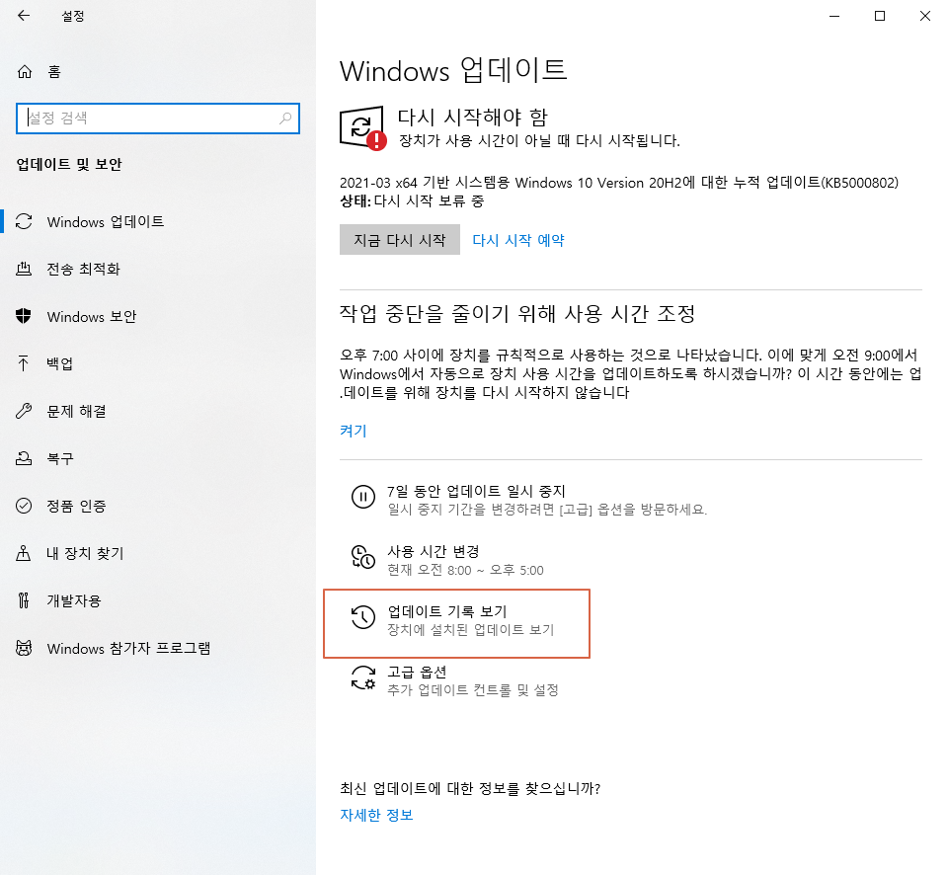
Task: Select the Windows 업데이트 sync icon in sidebar
Action: [x=24, y=221]
